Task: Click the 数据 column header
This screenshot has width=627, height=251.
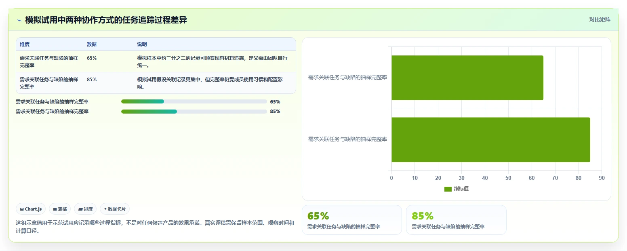Action: pos(92,44)
